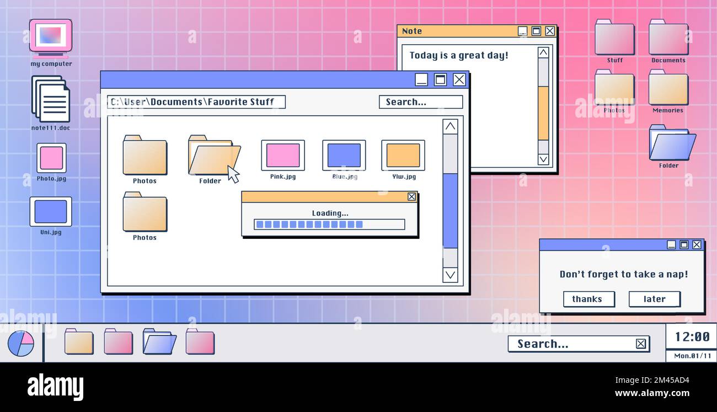Screen dimensions: 717x412
Task: Click the Search field in file window
Action: pos(421,102)
